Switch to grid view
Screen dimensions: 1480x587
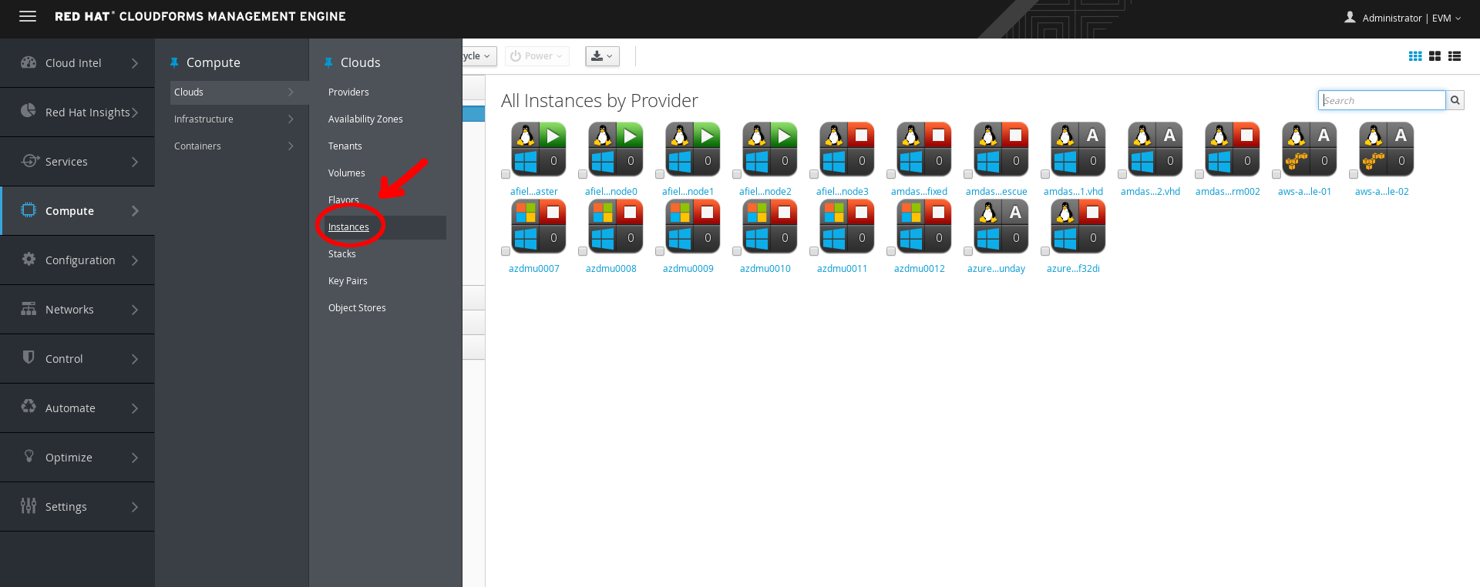tap(1415, 56)
